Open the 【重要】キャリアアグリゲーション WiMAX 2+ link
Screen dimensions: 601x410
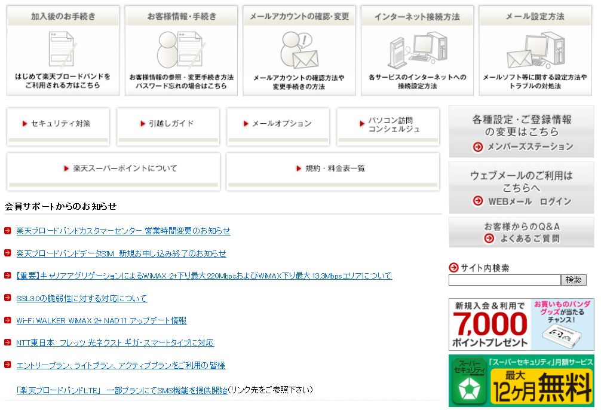tap(204, 276)
